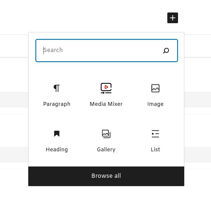Insert a Paragraph block
211x209 pixels.
tap(57, 95)
